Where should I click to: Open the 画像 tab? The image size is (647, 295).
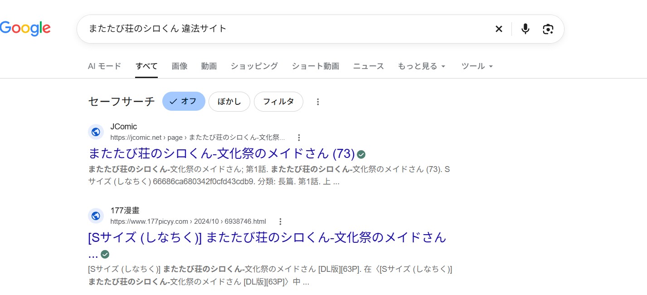coord(180,66)
